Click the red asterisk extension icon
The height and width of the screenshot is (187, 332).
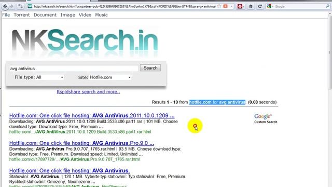click(x=240, y=6)
